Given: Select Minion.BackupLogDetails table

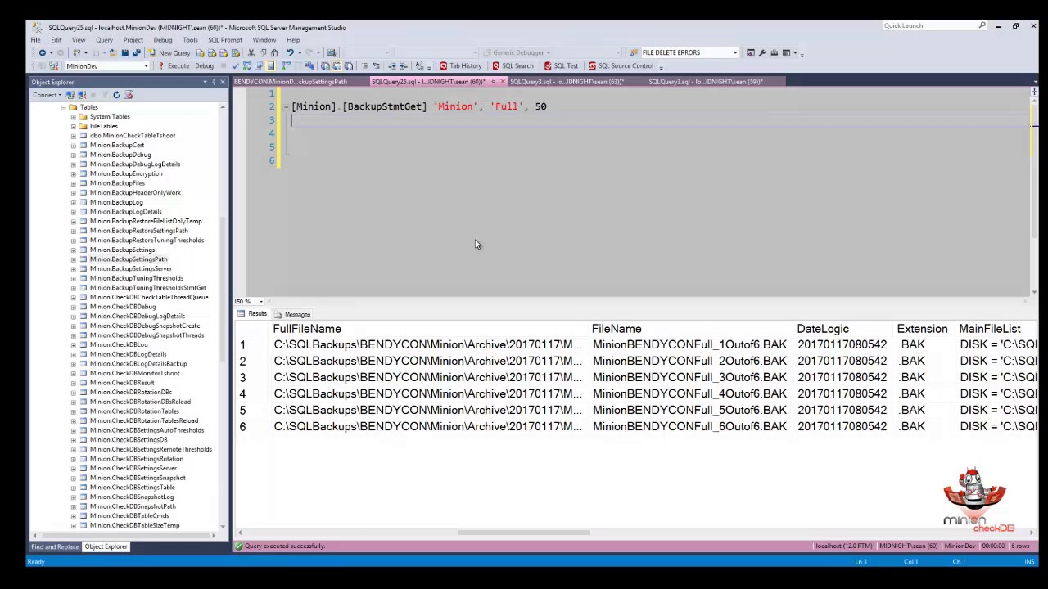Looking at the screenshot, I should [x=125, y=212].
